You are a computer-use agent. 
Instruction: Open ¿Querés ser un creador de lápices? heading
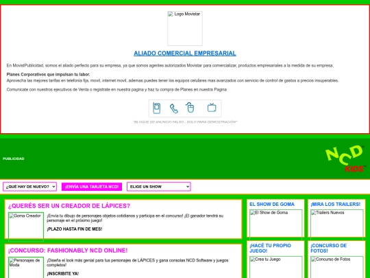(x=69, y=206)
